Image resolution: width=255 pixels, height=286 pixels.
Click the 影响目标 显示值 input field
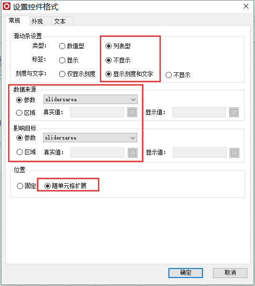click(200, 153)
